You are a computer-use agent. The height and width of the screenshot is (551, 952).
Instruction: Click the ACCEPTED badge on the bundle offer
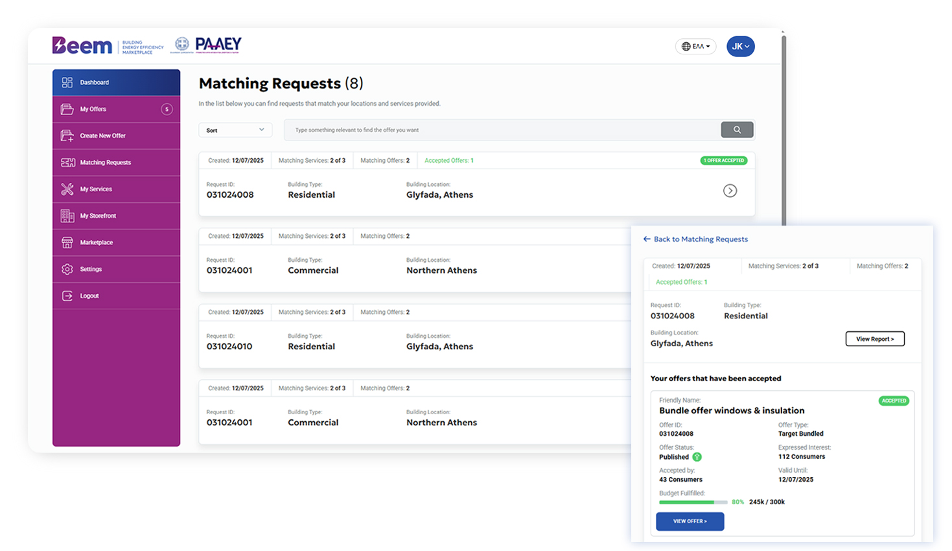(x=894, y=401)
